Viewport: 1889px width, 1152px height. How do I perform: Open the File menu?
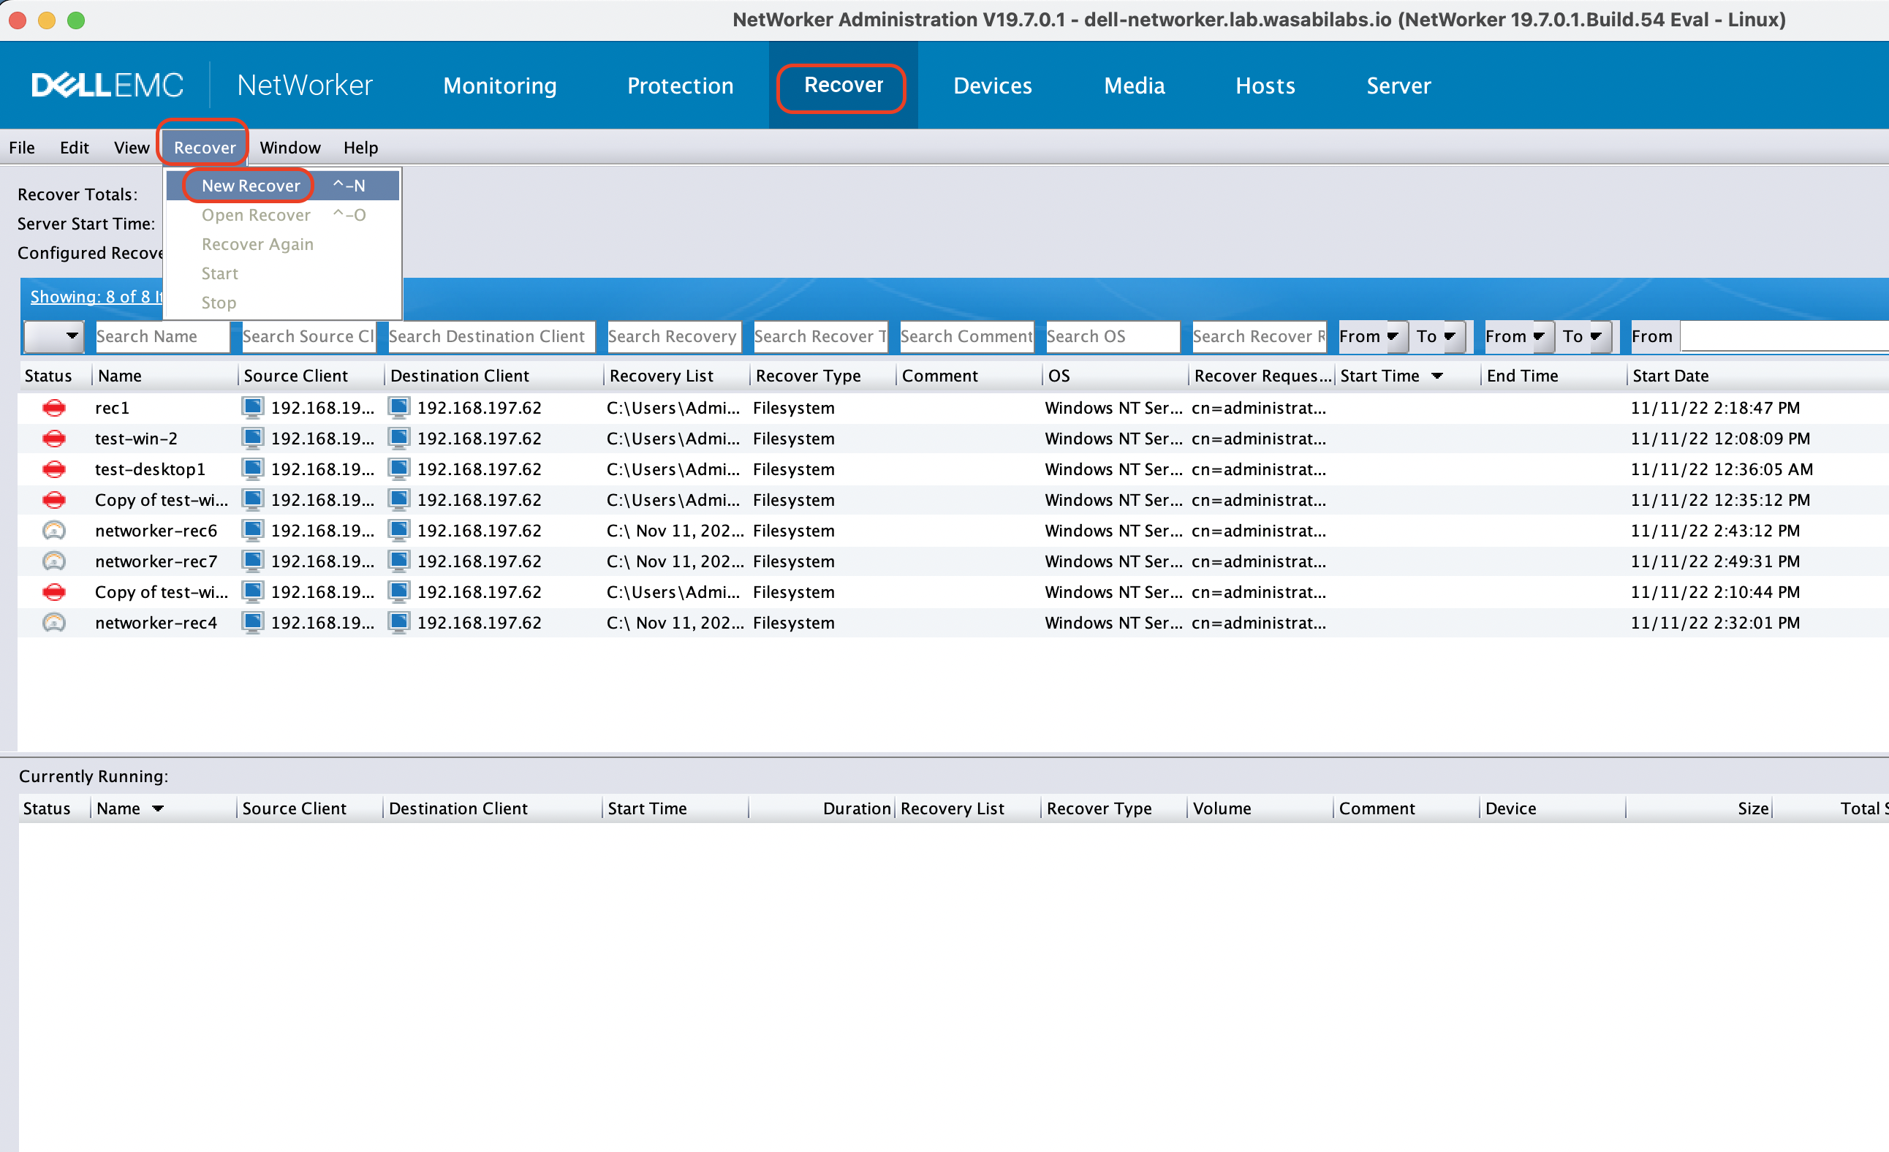tap(22, 147)
